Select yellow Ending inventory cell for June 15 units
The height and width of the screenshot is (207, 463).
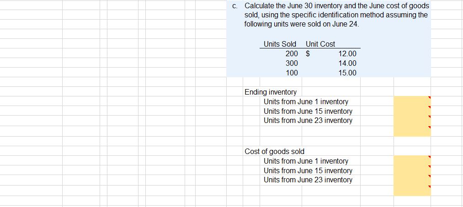click(x=412, y=111)
